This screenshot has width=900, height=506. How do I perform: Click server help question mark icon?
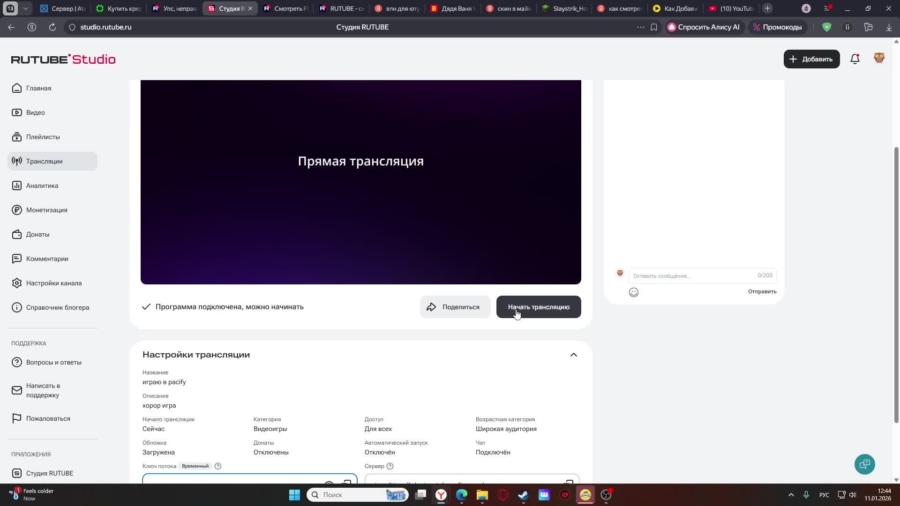pos(390,466)
